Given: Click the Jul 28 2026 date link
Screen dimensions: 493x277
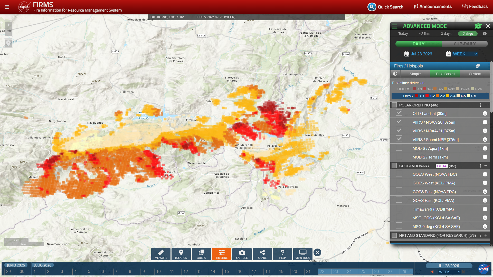Looking at the screenshot, I should [x=421, y=54].
